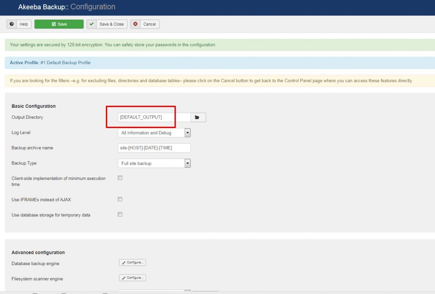Click the Akeeba Backup Configuration title
The image size is (435, 294).
[66, 7]
